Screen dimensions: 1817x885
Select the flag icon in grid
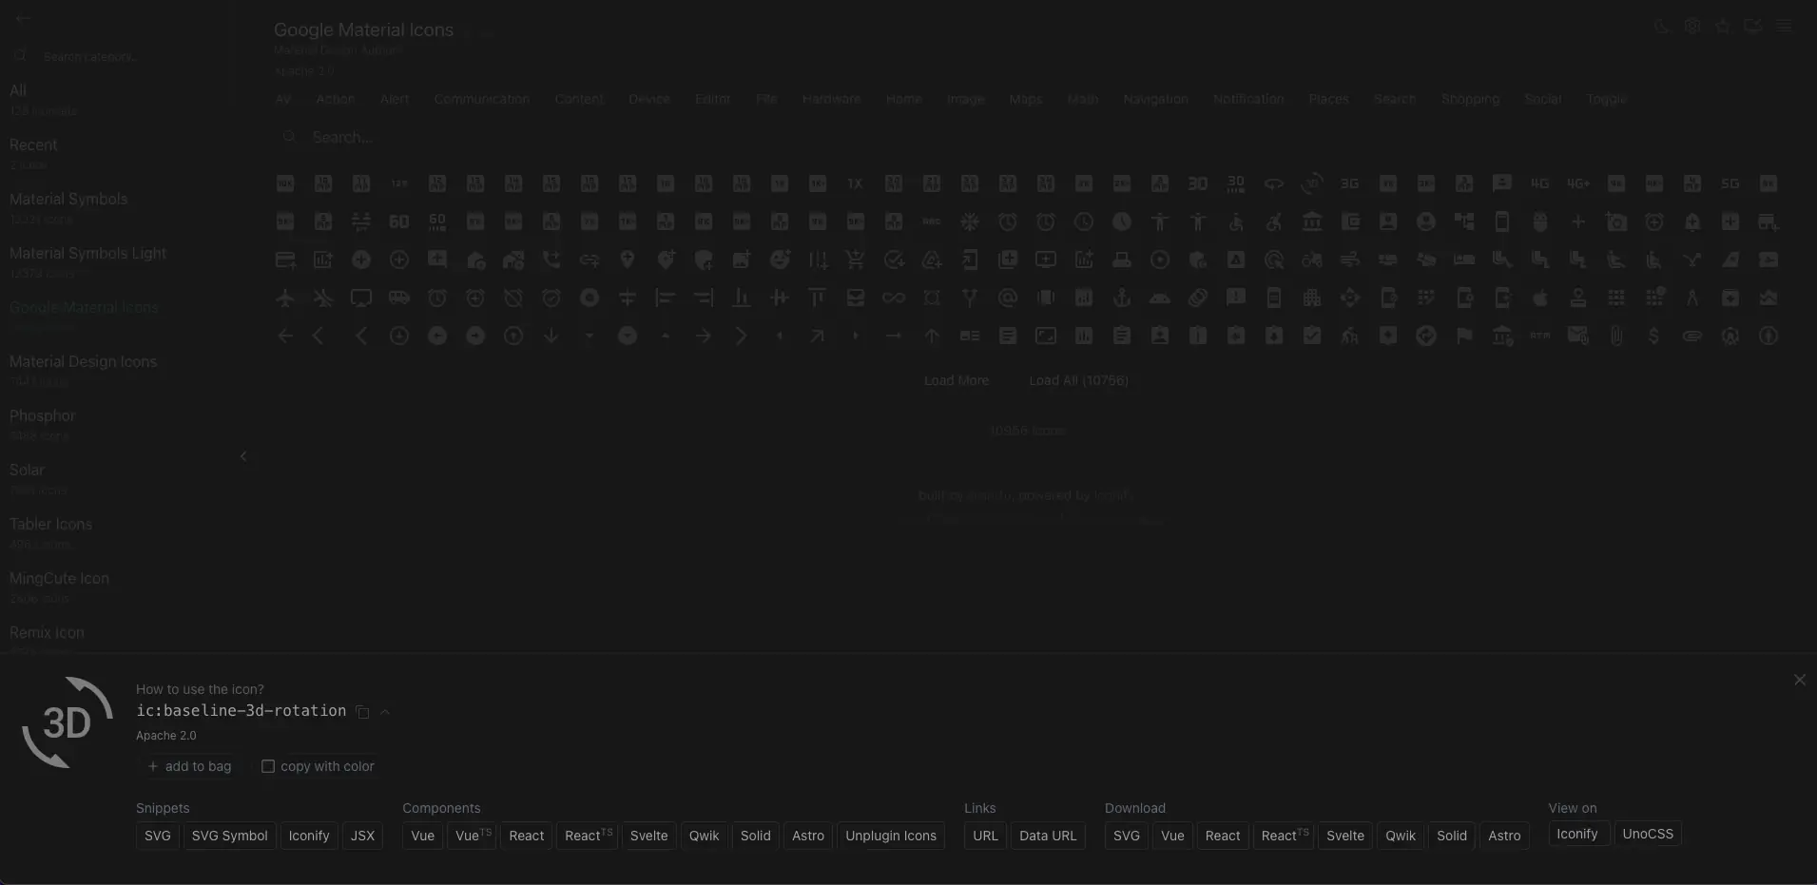tap(1463, 336)
